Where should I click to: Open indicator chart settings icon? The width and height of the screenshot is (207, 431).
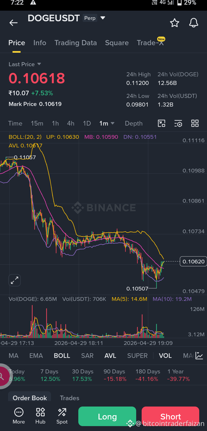click(x=199, y=356)
